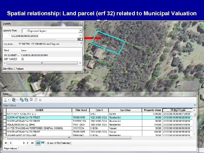The width and height of the screenshot is (204, 153).
Task: Click the Field column header in Identify
Action: 11,50
